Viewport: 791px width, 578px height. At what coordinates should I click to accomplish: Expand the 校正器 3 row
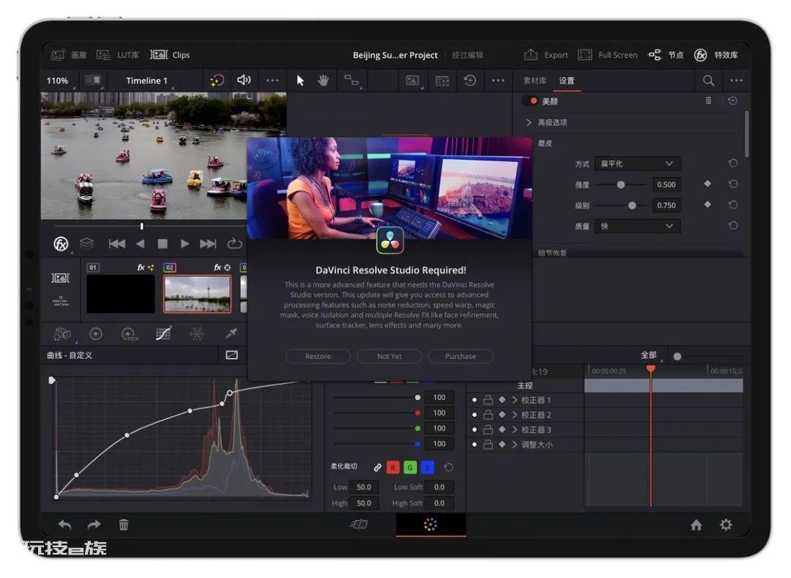(x=515, y=430)
